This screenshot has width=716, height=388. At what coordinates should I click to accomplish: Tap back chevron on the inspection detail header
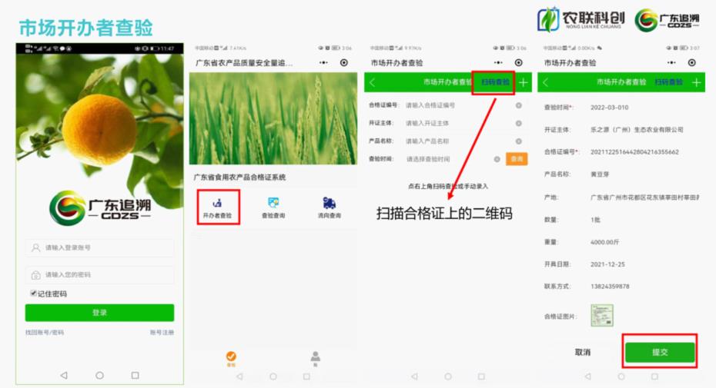[x=547, y=82]
